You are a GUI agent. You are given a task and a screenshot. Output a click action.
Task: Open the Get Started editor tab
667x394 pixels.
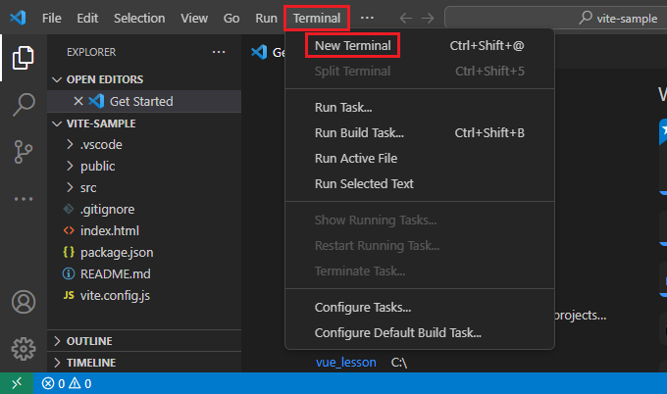click(x=267, y=52)
